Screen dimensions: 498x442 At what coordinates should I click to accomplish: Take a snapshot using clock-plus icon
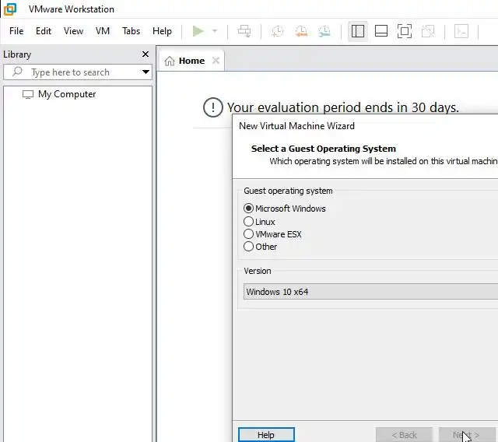point(277,31)
